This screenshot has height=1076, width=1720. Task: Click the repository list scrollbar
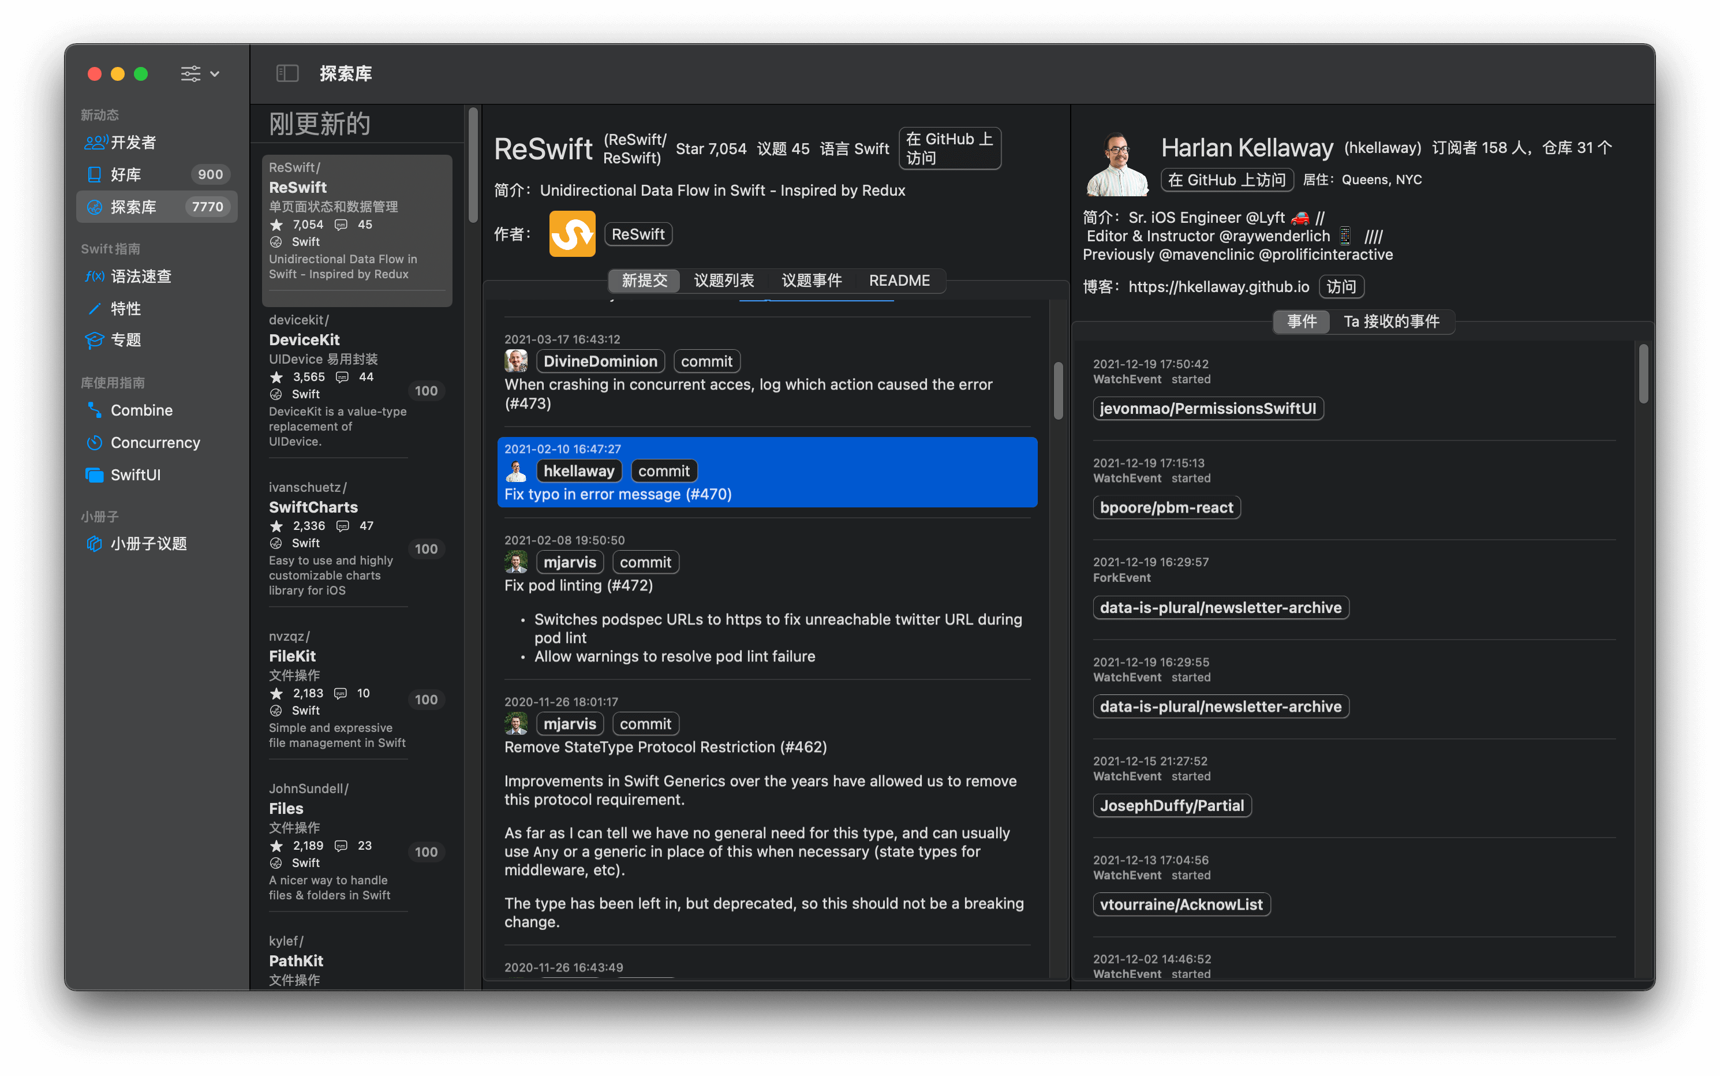pos(472,165)
